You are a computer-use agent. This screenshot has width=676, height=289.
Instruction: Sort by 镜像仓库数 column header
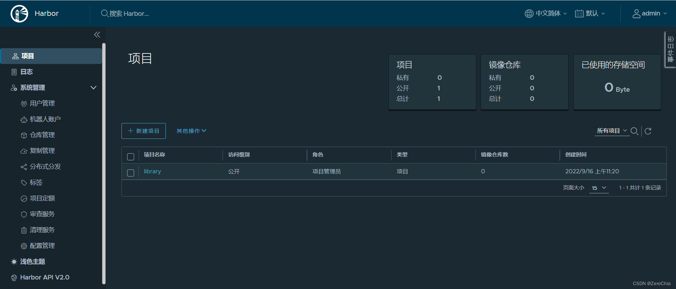click(x=494, y=155)
